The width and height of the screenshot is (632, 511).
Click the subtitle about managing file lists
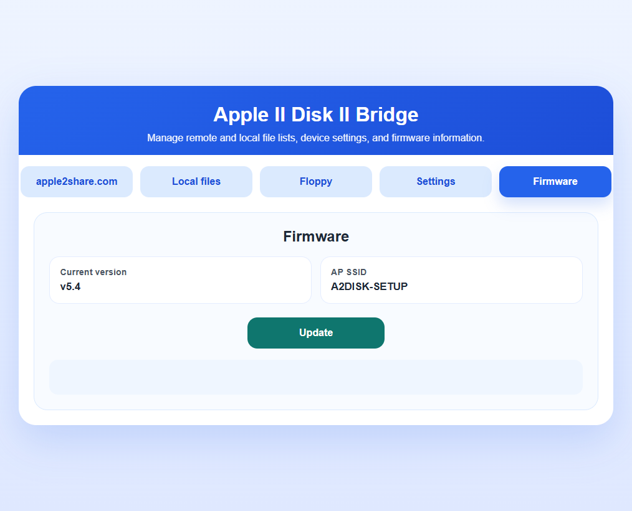(316, 138)
